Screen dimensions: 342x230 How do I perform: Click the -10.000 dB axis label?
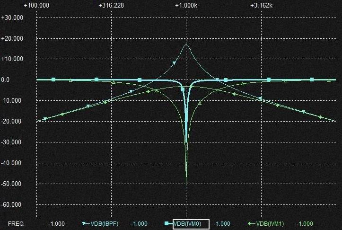12,101
